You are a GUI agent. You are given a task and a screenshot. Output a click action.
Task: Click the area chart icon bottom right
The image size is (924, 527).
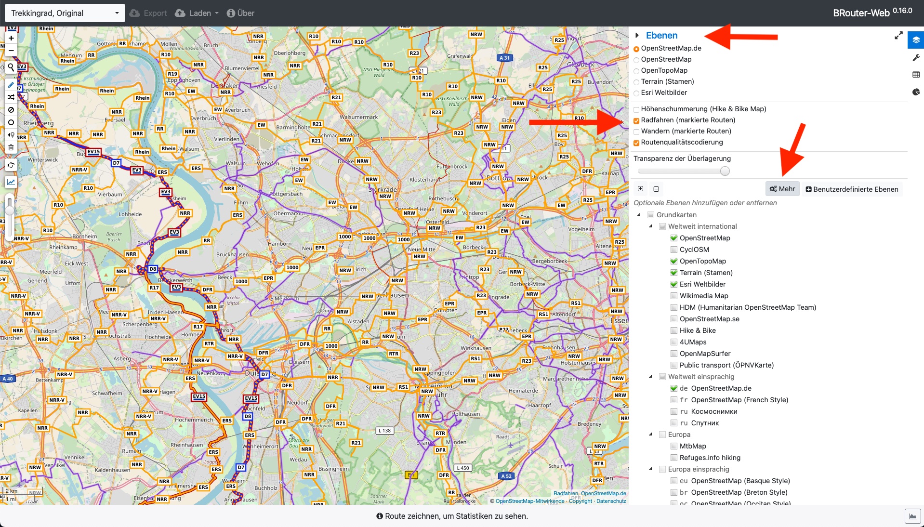coord(912,516)
